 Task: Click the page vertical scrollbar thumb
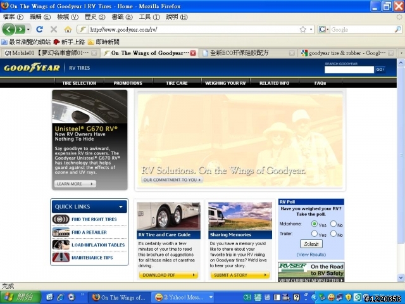pyautogui.click(x=401, y=155)
